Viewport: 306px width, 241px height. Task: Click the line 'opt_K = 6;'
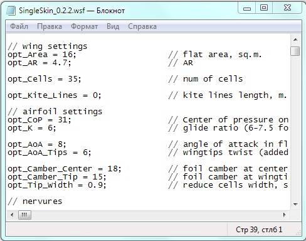click(32, 128)
